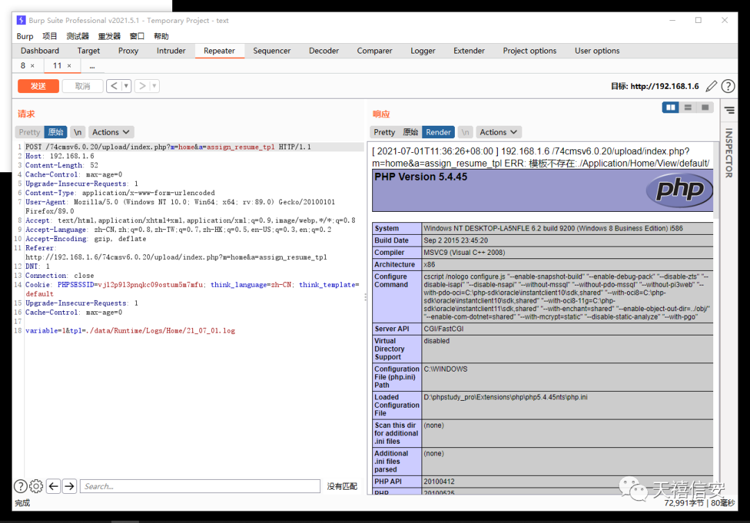Image resolution: width=750 pixels, height=523 pixels.
Task: Toggle \n non-printable characters in response
Action: 465,132
